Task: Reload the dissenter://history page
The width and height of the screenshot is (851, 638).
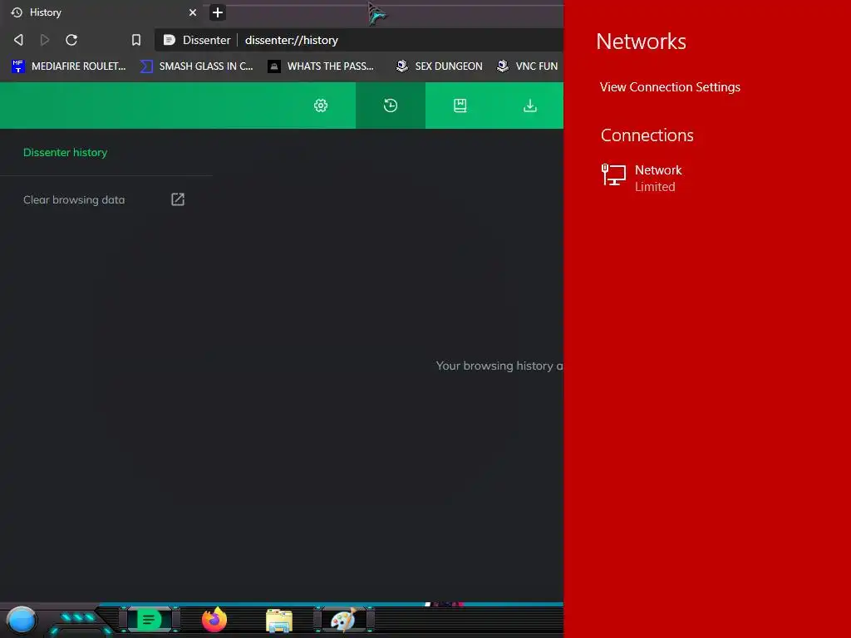Action: point(71,40)
